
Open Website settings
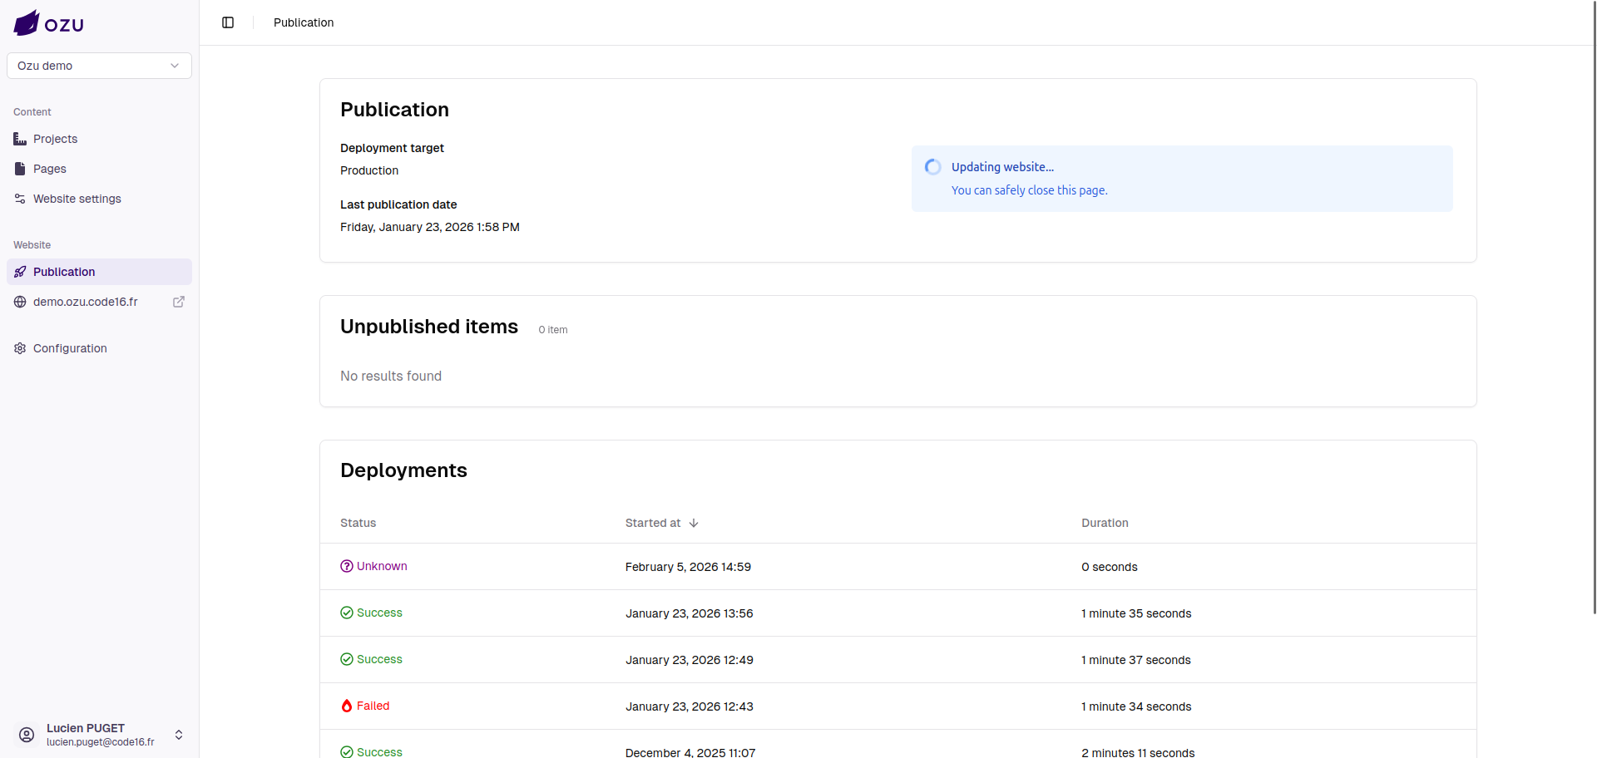[x=77, y=199]
